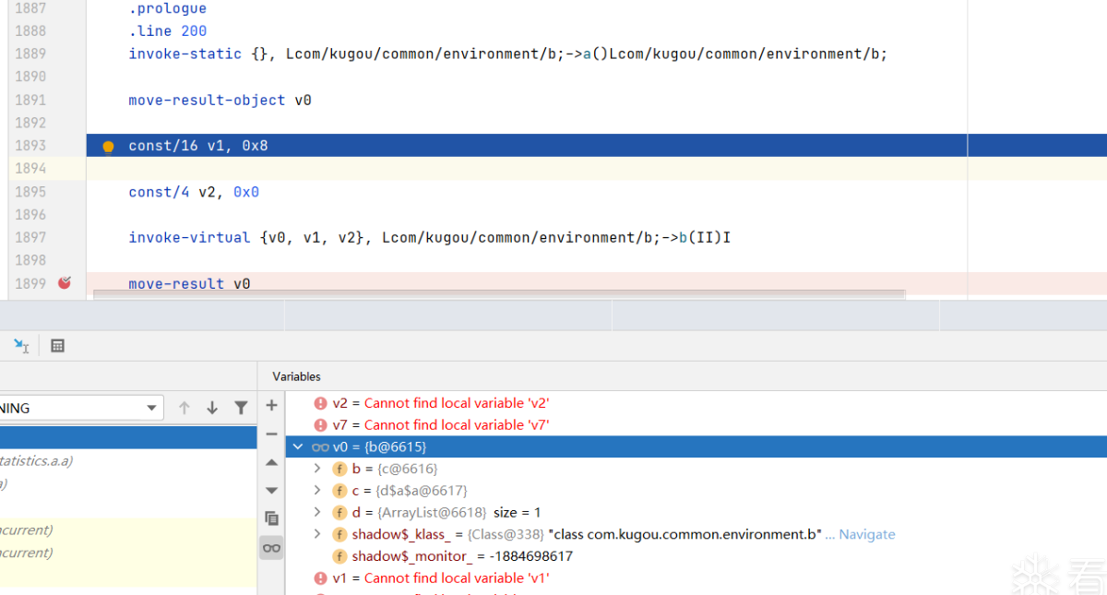Toggle the breakpoint on line 1899
The width and height of the screenshot is (1107, 595).
point(65,283)
